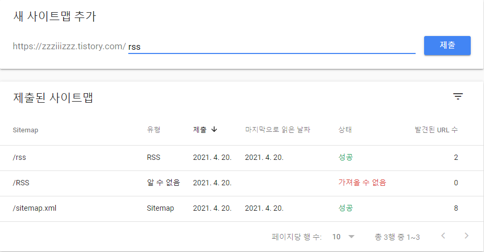Click the 상태 column header
The width and height of the screenshot is (484, 252).
(x=345, y=130)
